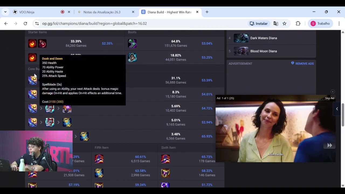Open the Dark Waters Diana skin thumbnail
The width and height of the screenshot is (345, 194).
[241, 38]
